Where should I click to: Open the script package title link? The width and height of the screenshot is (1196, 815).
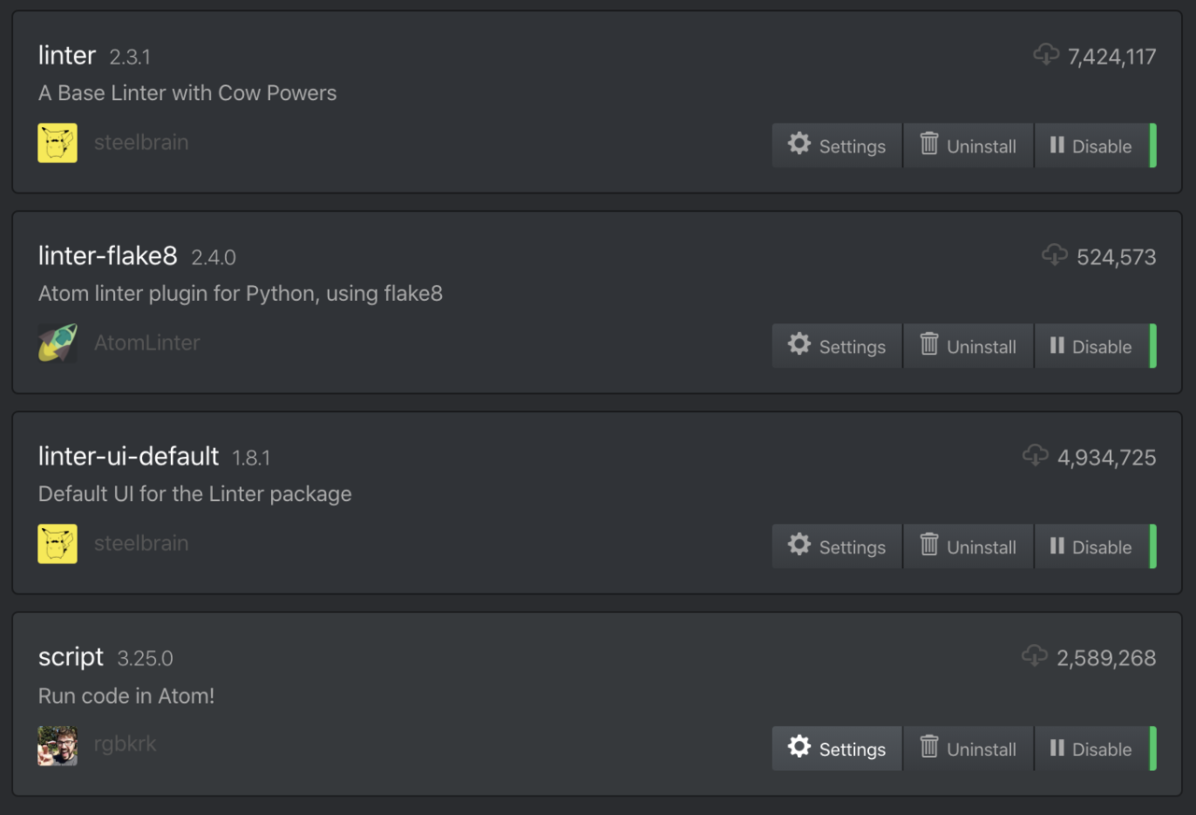click(71, 657)
